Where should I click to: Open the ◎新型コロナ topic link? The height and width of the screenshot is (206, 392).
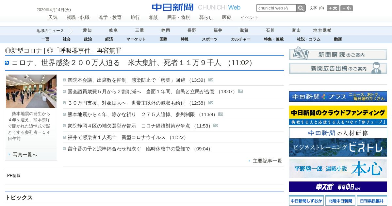click(24, 51)
